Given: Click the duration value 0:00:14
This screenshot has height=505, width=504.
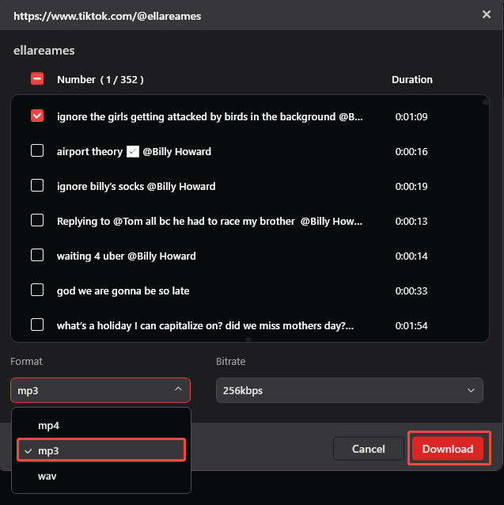Looking at the screenshot, I should point(411,256).
